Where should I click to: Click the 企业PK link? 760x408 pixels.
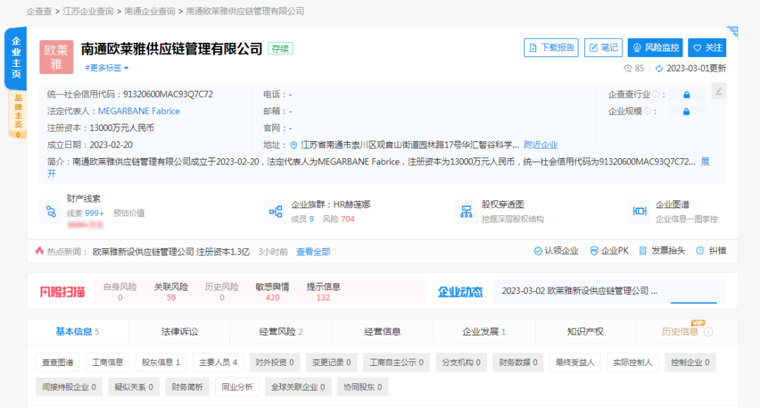click(609, 251)
